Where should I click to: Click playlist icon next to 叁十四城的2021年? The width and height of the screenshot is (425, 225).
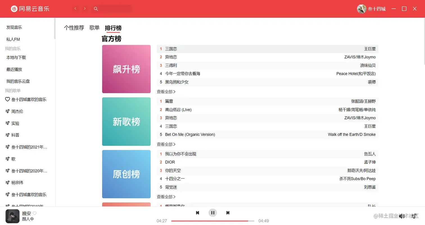8,147
